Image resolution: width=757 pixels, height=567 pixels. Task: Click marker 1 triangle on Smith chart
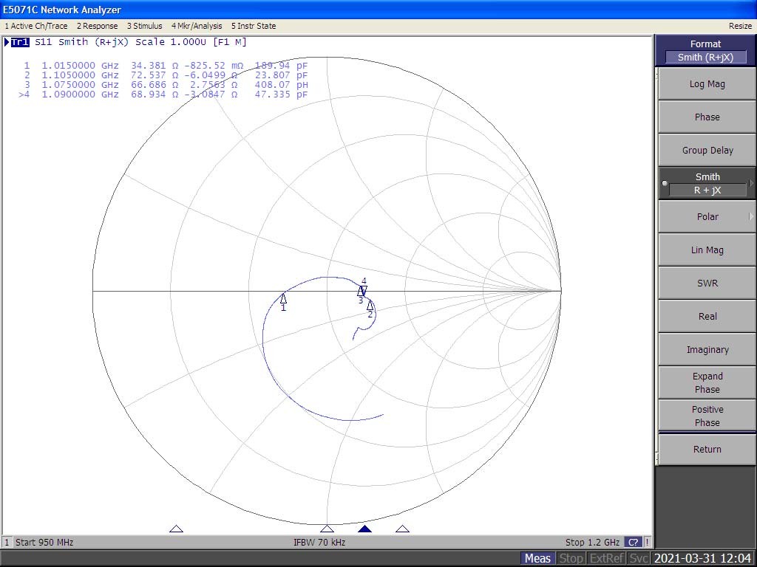coord(283,299)
